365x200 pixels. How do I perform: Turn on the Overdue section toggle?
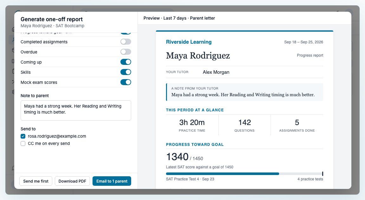(126, 52)
